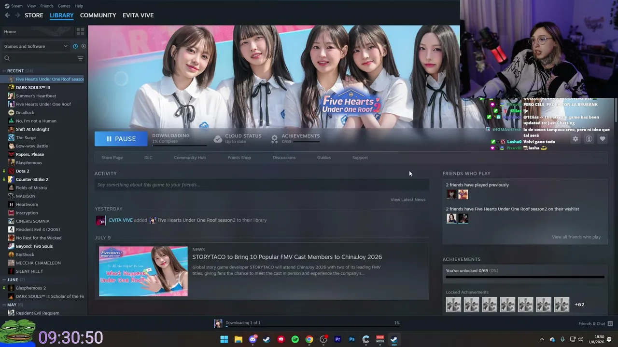The image size is (618, 347).
Task: Open the EVITA VIVE activity profile link
Action: pyautogui.click(x=121, y=220)
